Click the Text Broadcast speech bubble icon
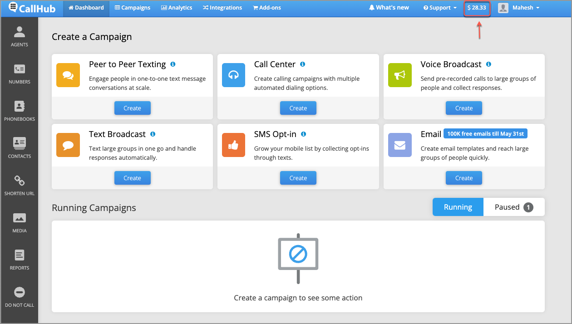Screen dimensions: 572x324 click(68, 145)
